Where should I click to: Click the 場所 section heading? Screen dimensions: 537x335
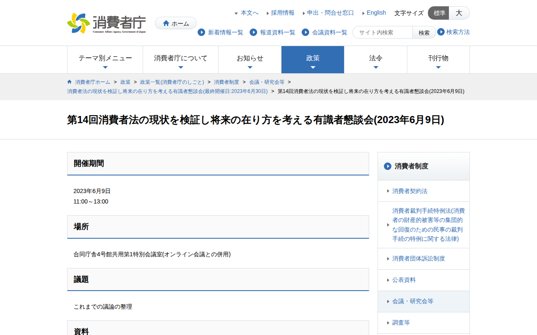[x=218, y=227]
